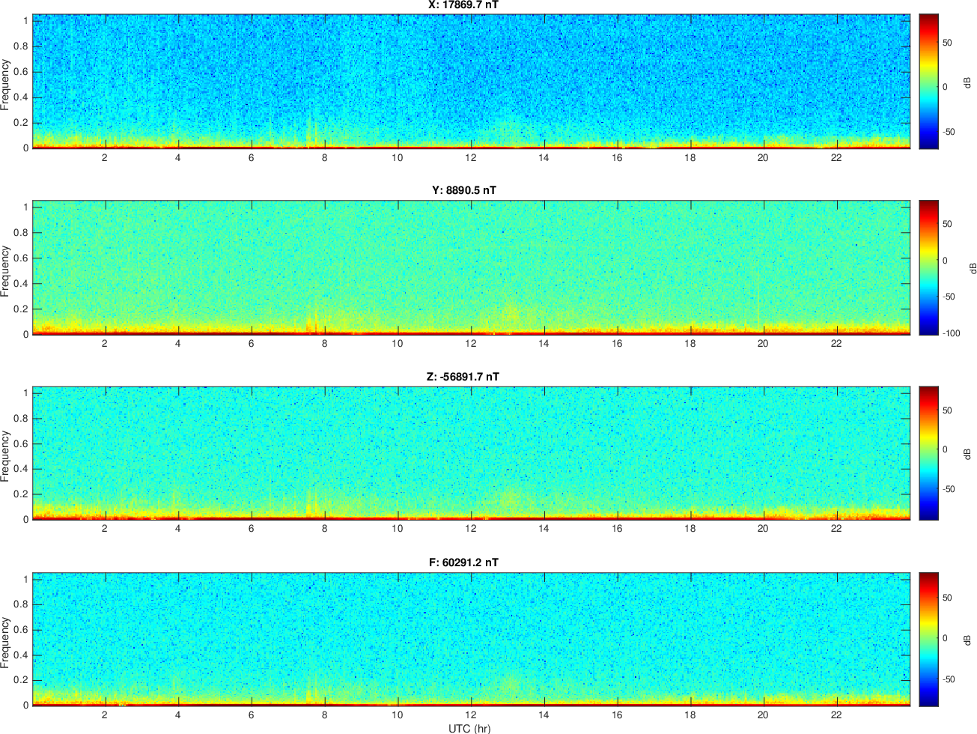Click the Y component colorbar
Screen dimensions: 977x734
(928, 267)
